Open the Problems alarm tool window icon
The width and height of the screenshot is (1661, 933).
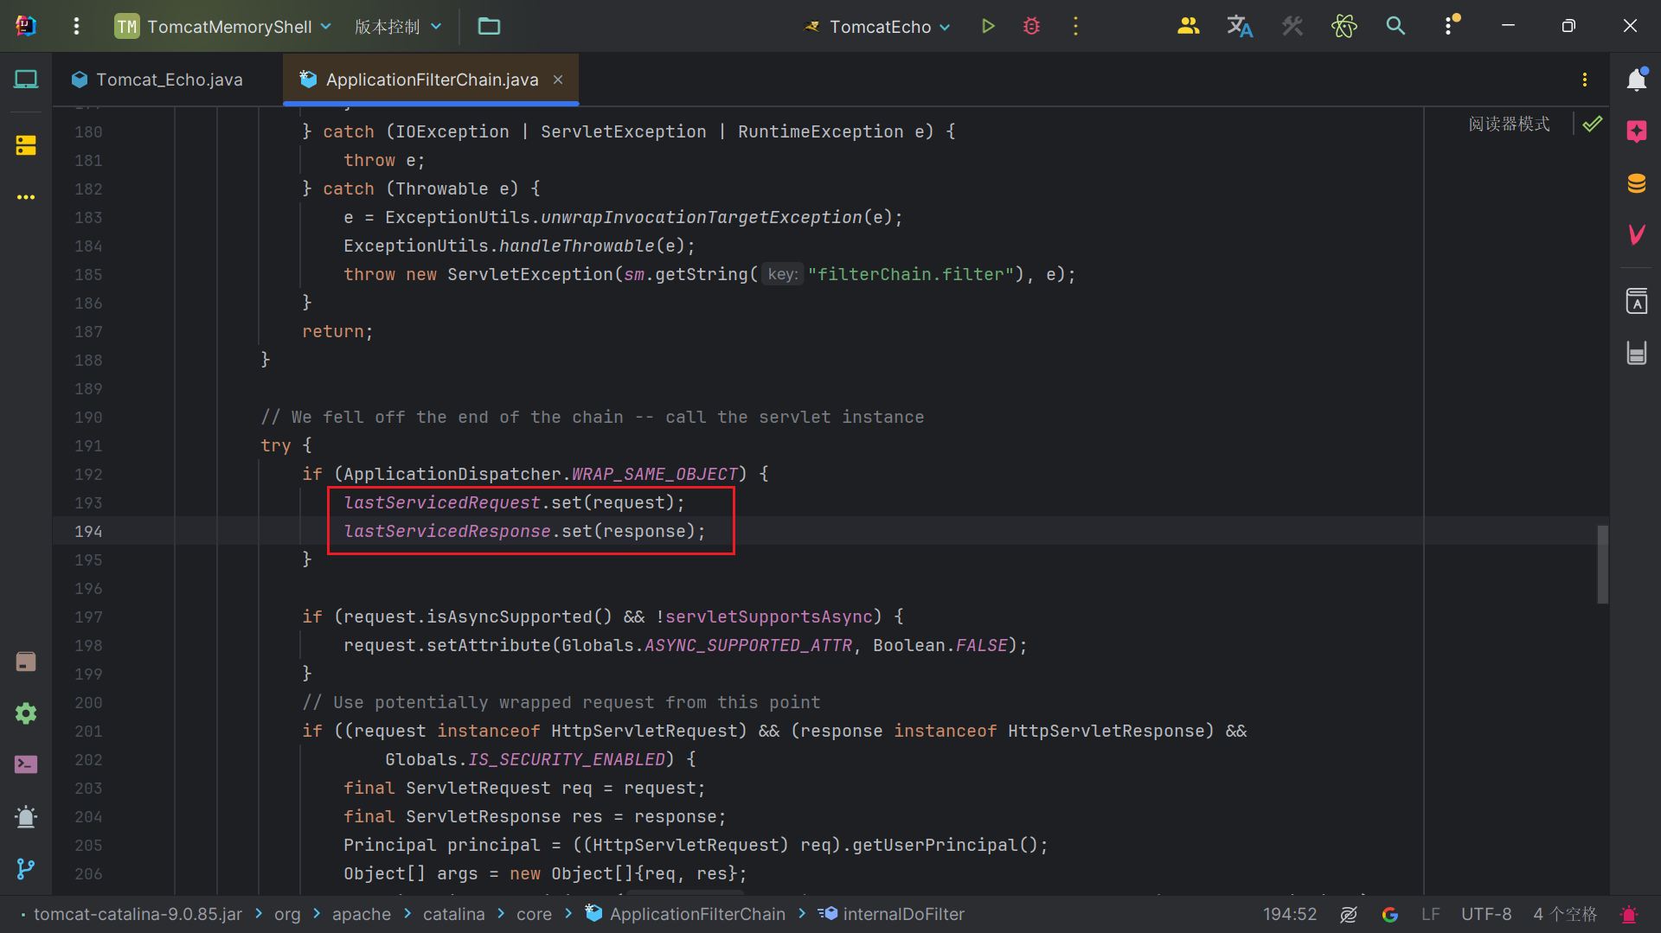[x=26, y=816]
